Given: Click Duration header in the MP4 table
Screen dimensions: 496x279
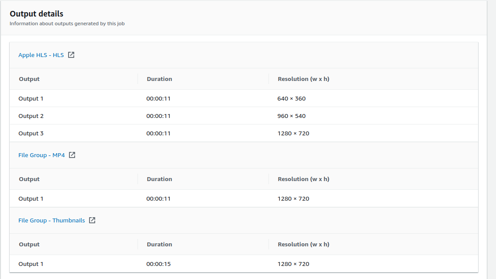Looking at the screenshot, I should tap(159, 179).
